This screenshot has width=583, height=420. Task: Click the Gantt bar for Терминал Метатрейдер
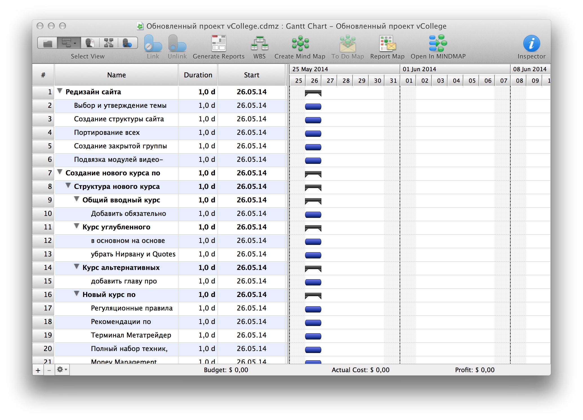(313, 336)
